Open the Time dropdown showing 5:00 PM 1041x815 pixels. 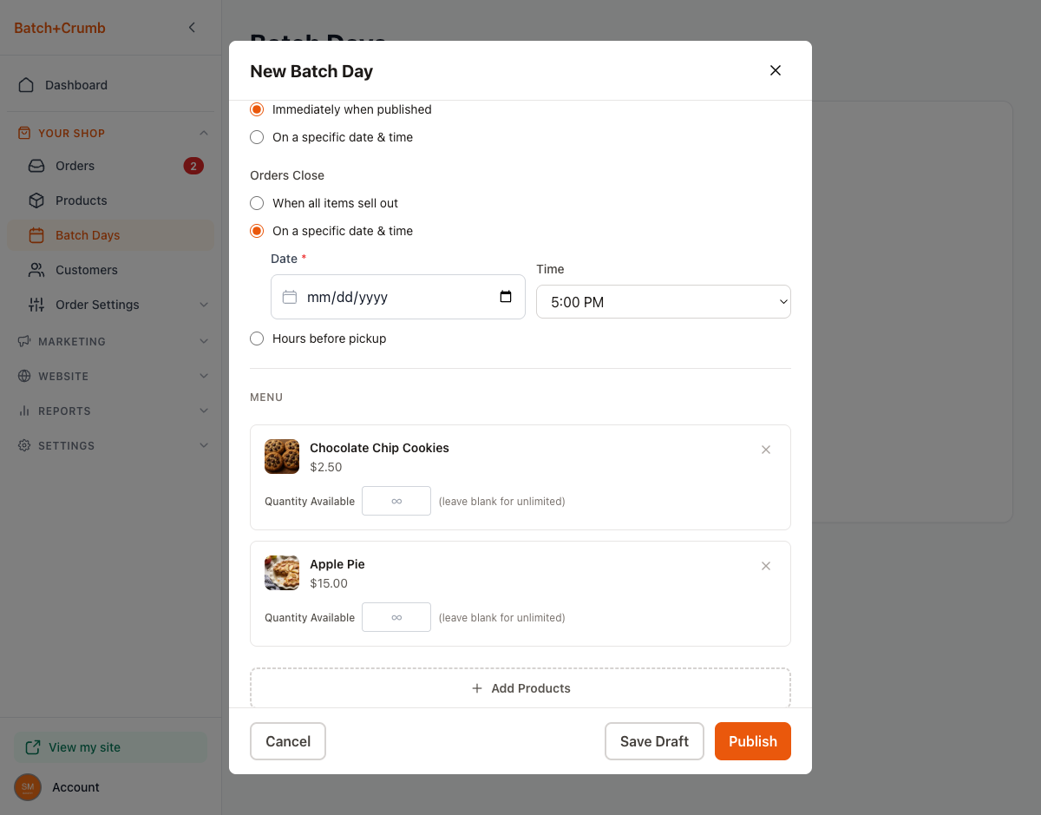point(663,302)
